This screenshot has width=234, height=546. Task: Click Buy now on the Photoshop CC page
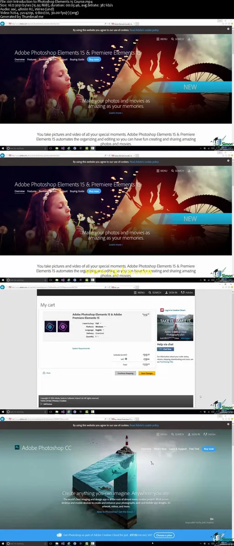point(209,449)
